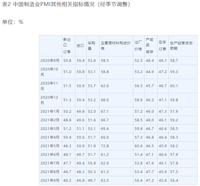This screenshot has height=186, width=200.
Task: Click the 2021年6月 row label
Action: click(50, 155)
